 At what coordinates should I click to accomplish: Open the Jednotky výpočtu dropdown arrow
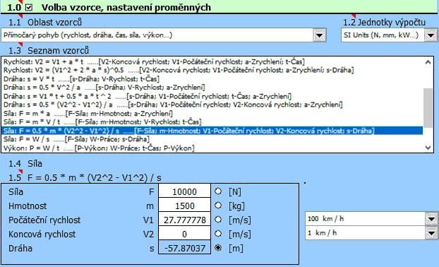click(x=431, y=35)
